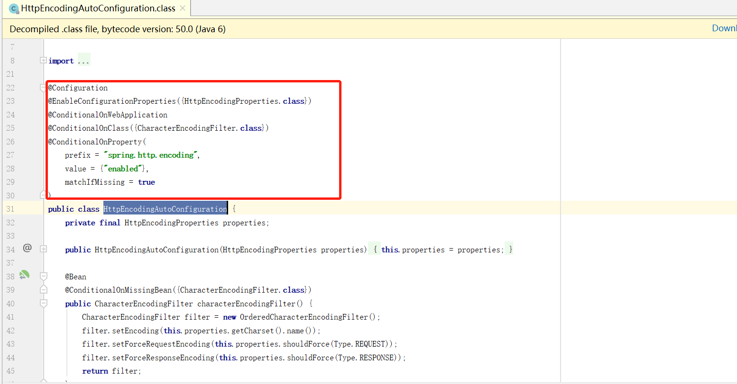
Task: Open the Download sources link
Action: coord(724,28)
